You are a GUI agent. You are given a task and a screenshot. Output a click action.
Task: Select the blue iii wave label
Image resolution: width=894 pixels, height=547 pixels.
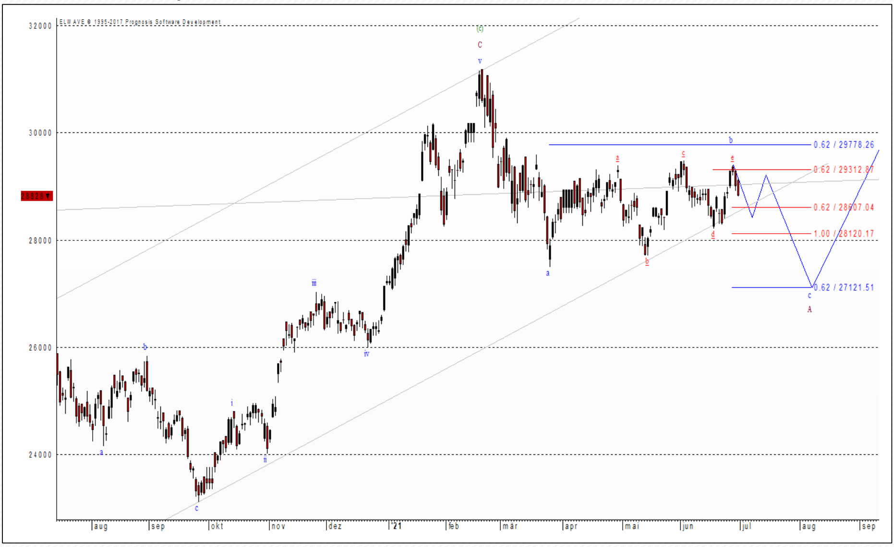pyautogui.click(x=314, y=283)
